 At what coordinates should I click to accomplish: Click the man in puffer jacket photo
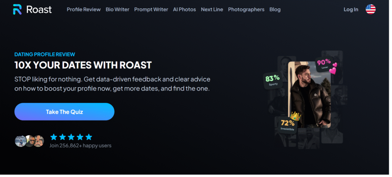[x=309, y=95]
